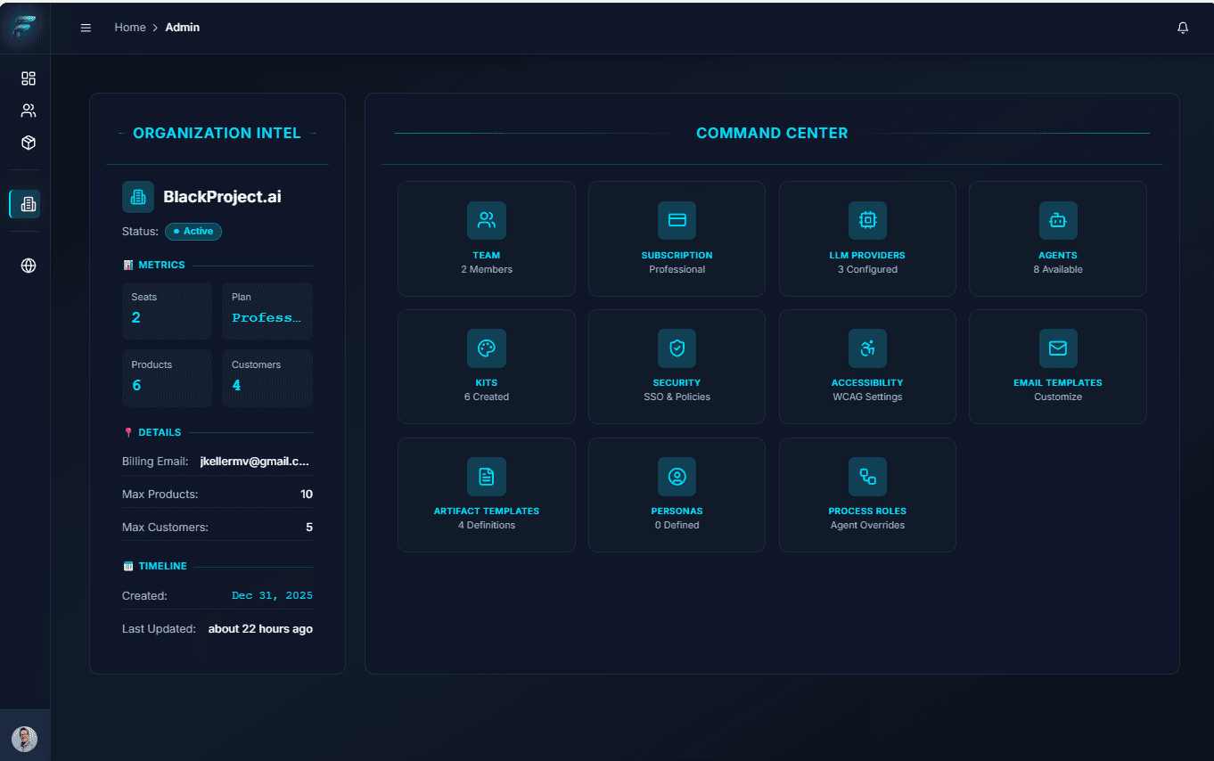Open the products cube icon in sidebar
This screenshot has height=761, width=1214.
[29, 143]
